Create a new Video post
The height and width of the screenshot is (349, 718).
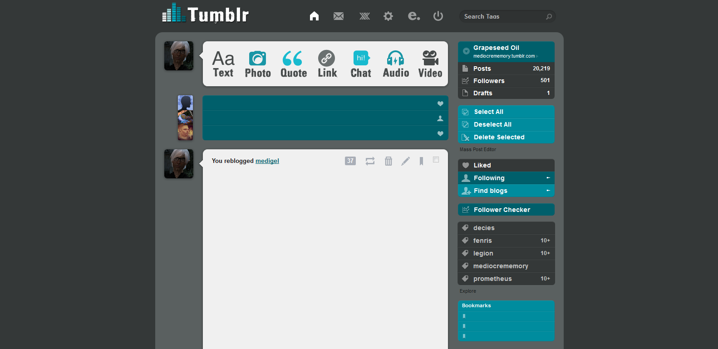(x=430, y=64)
